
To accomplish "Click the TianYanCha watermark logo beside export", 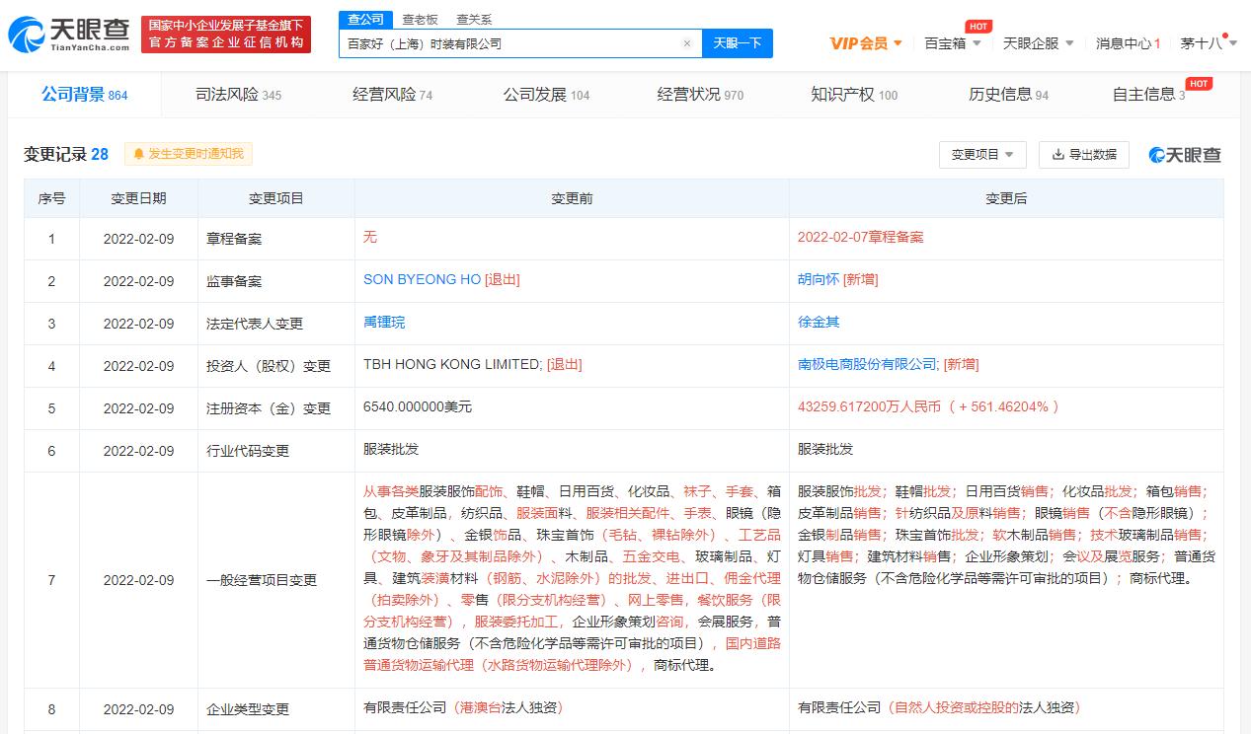I will pyautogui.click(x=1185, y=155).
